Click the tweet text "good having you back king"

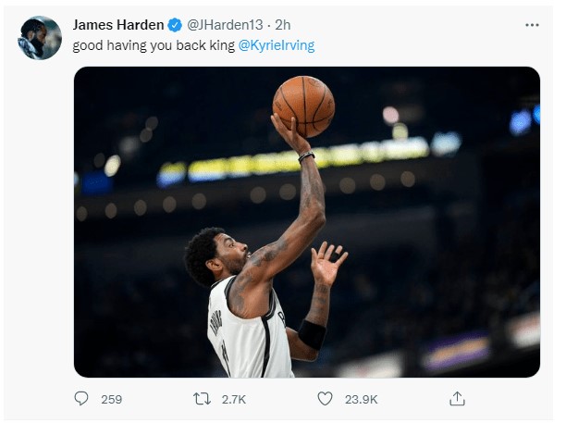(x=154, y=45)
